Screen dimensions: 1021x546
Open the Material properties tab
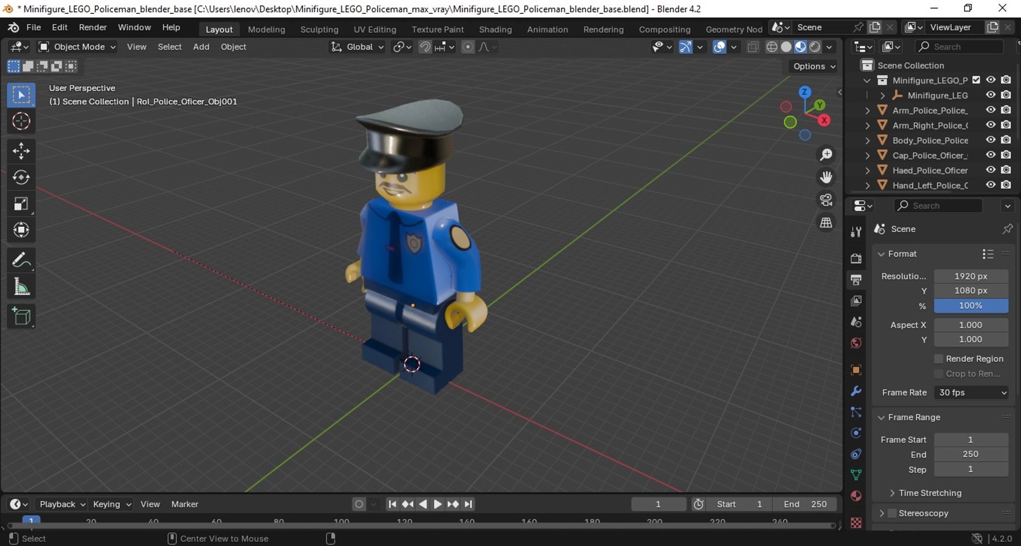pyautogui.click(x=856, y=496)
